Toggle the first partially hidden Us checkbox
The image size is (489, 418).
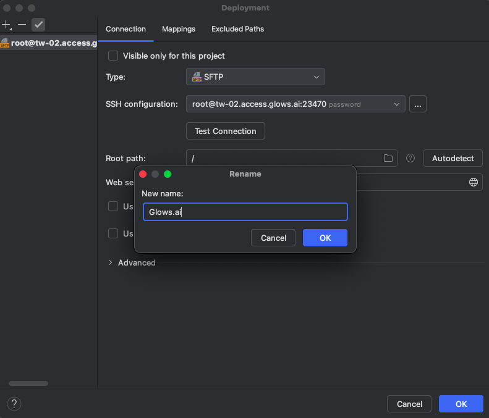click(x=113, y=206)
